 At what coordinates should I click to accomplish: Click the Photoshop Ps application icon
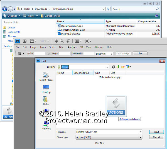click(x=18, y=41)
